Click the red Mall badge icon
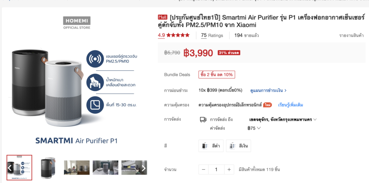This screenshot has height=183, width=369. pos(163,17)
